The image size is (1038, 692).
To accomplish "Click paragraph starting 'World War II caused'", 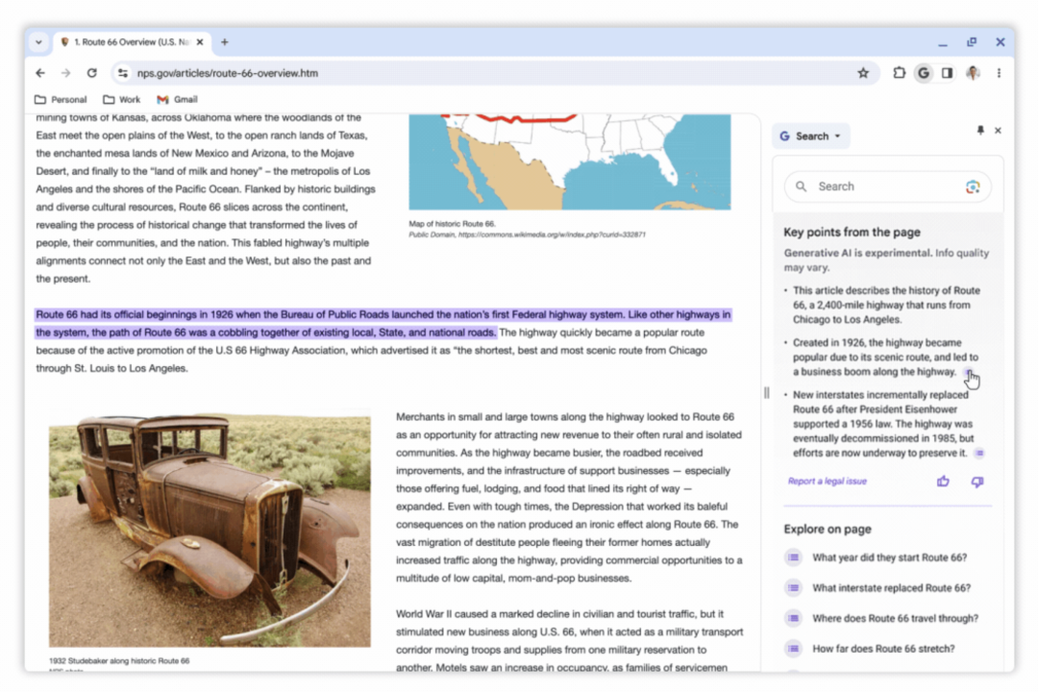I will [569, 640].
